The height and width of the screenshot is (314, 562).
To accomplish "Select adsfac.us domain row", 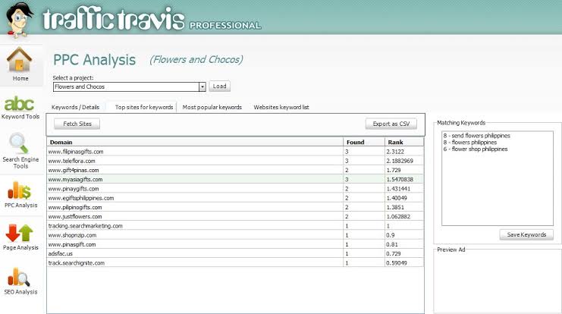I will (x=235, y=254).
